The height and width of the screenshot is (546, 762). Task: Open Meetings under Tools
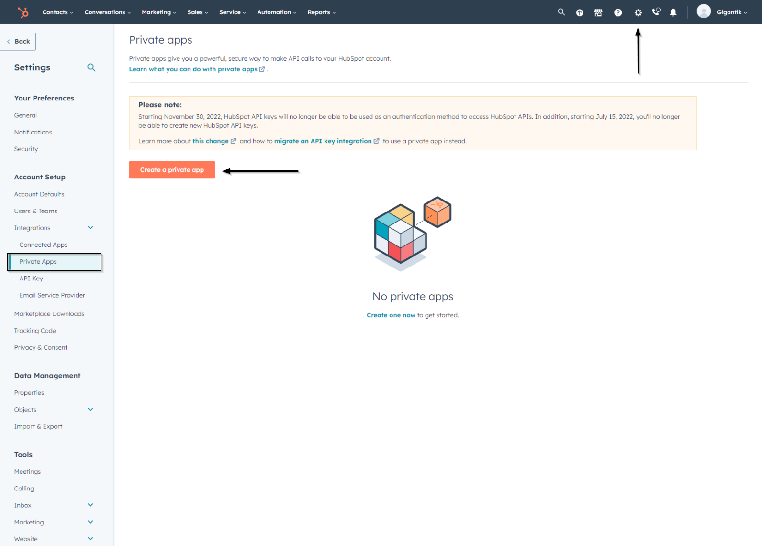(x=27, y=472)
